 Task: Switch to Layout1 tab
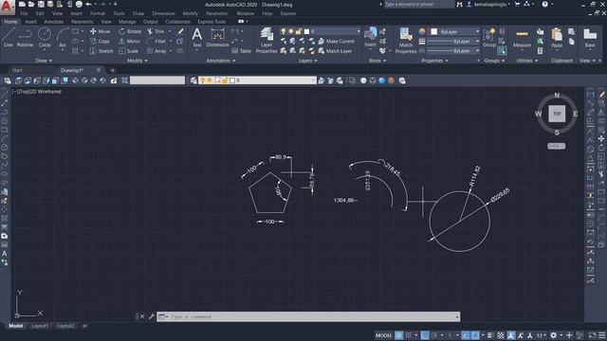40,326
